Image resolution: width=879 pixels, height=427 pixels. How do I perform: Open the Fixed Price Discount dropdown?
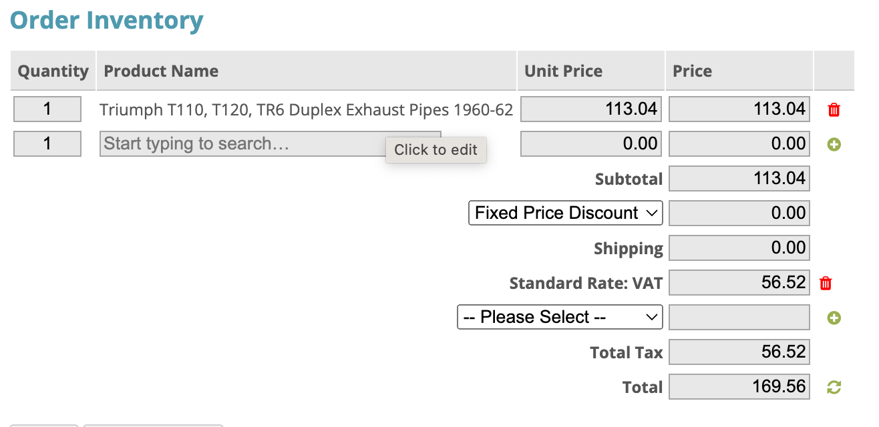(565, 213)
